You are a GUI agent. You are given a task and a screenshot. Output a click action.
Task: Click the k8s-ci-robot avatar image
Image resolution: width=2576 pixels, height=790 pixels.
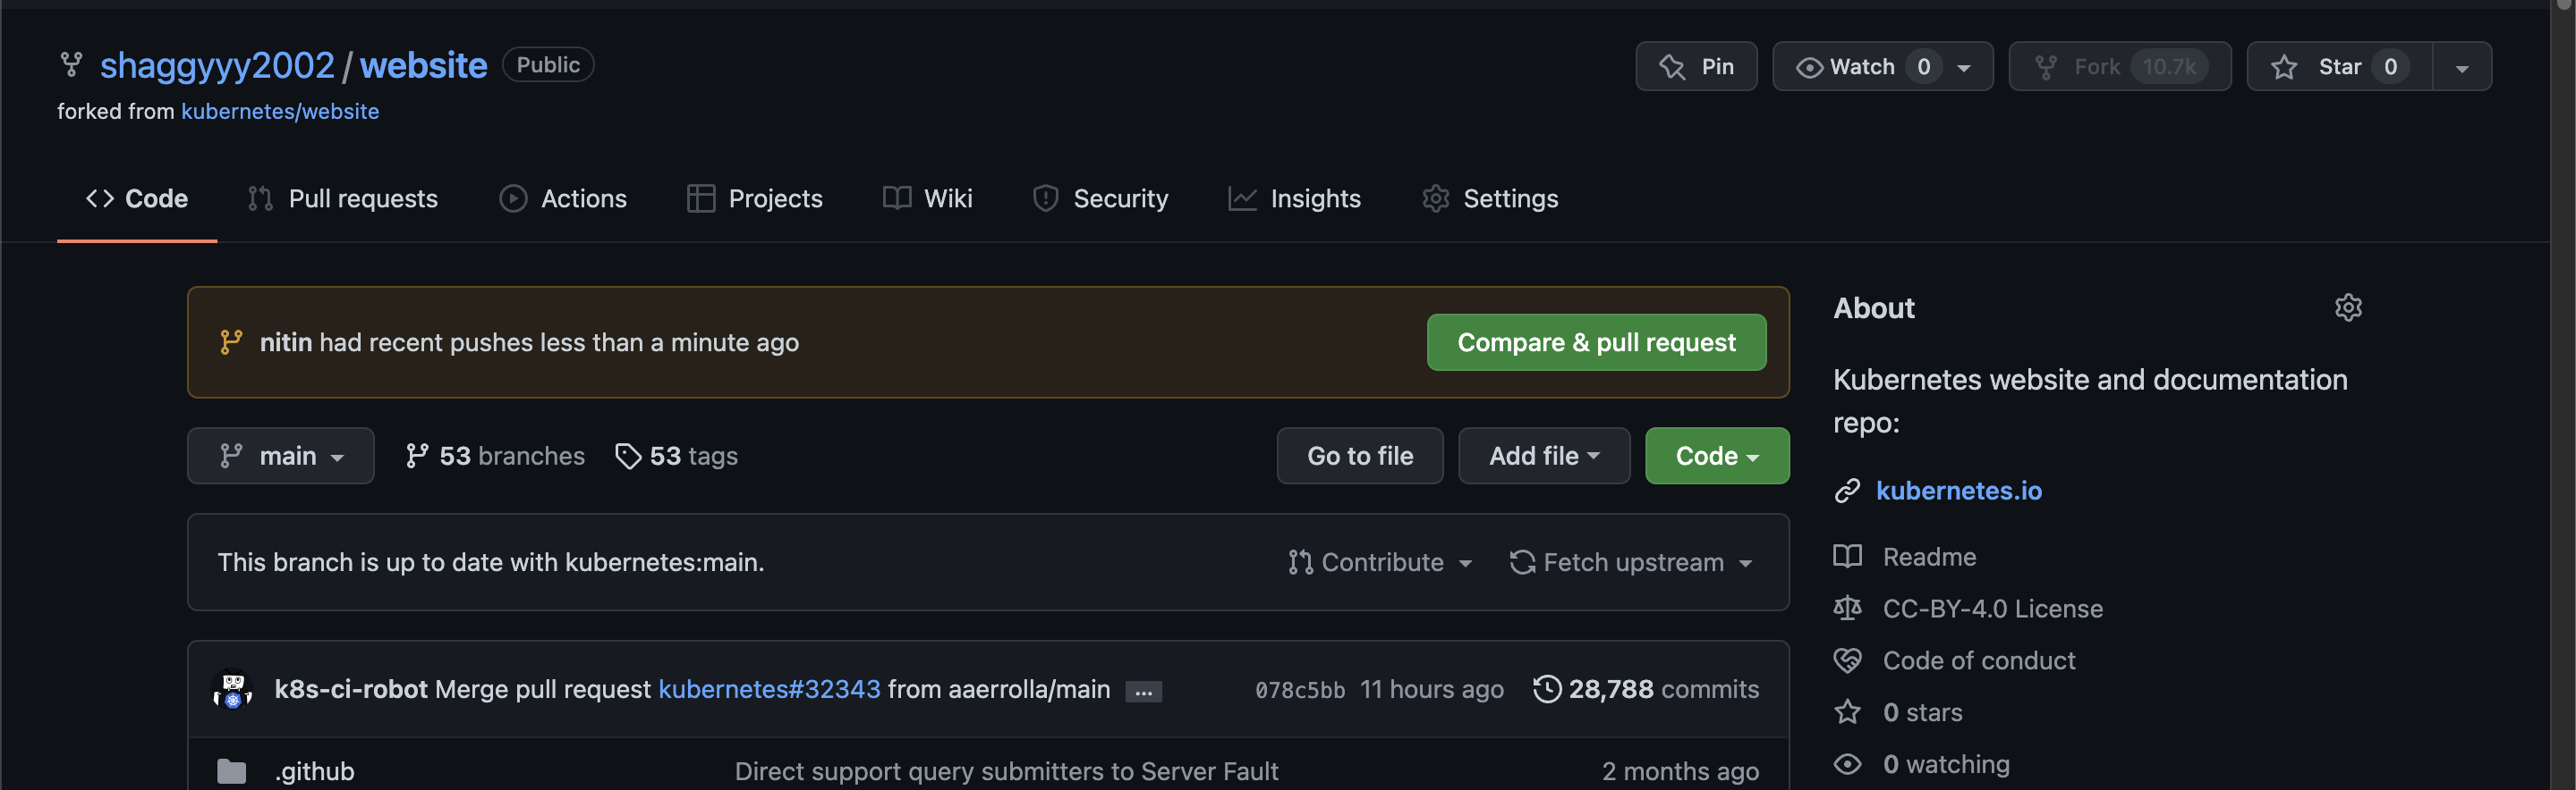point(233,689)
